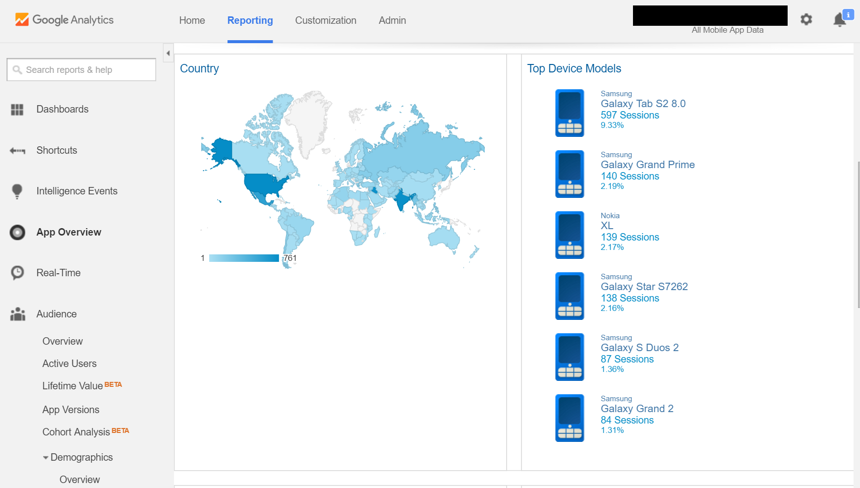This screenshot has height=488, width=860.
Task: Focus the Search reports & help field
Action: (81, 70)
